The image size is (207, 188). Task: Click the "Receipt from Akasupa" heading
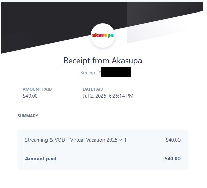pos(103,61)
